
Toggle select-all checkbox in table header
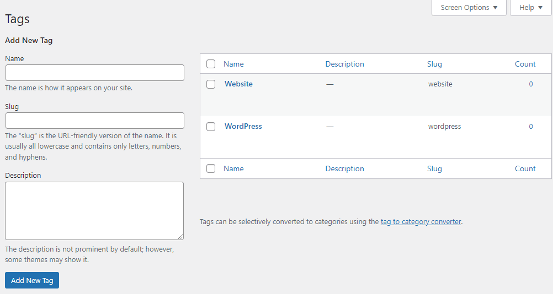click(211, 64)
